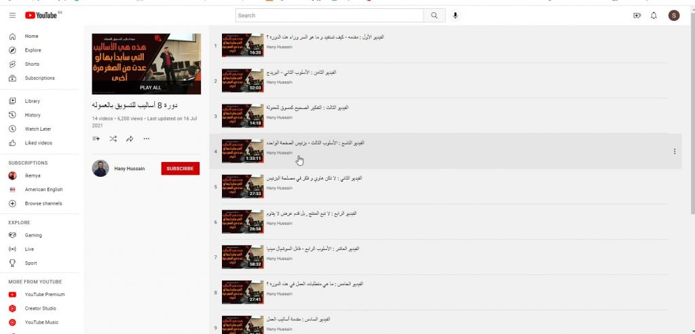Viewport: 695px width, 334px height.
Task: Click title of playlist video 1
Action: [x=325, y=37]
